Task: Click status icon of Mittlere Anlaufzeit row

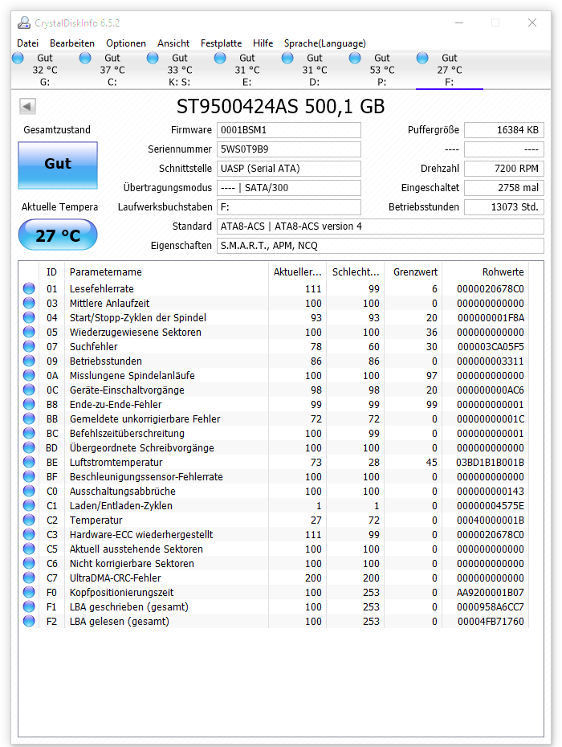Action: point(29,303)
